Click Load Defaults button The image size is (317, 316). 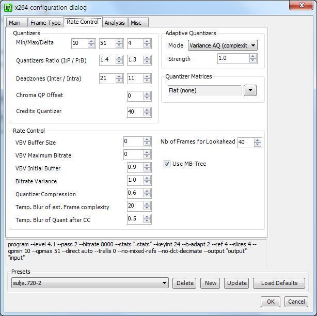pos(279,283)
